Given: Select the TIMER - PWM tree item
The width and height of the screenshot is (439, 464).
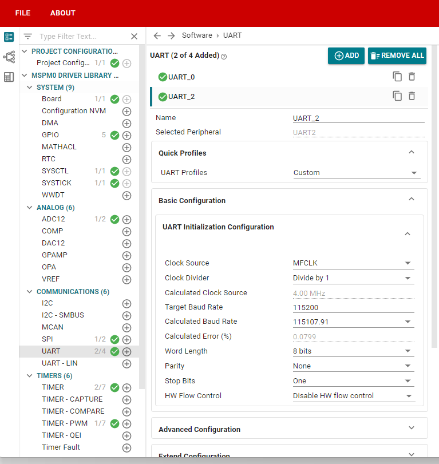Looking at the screenshot, I should point(65,423).
